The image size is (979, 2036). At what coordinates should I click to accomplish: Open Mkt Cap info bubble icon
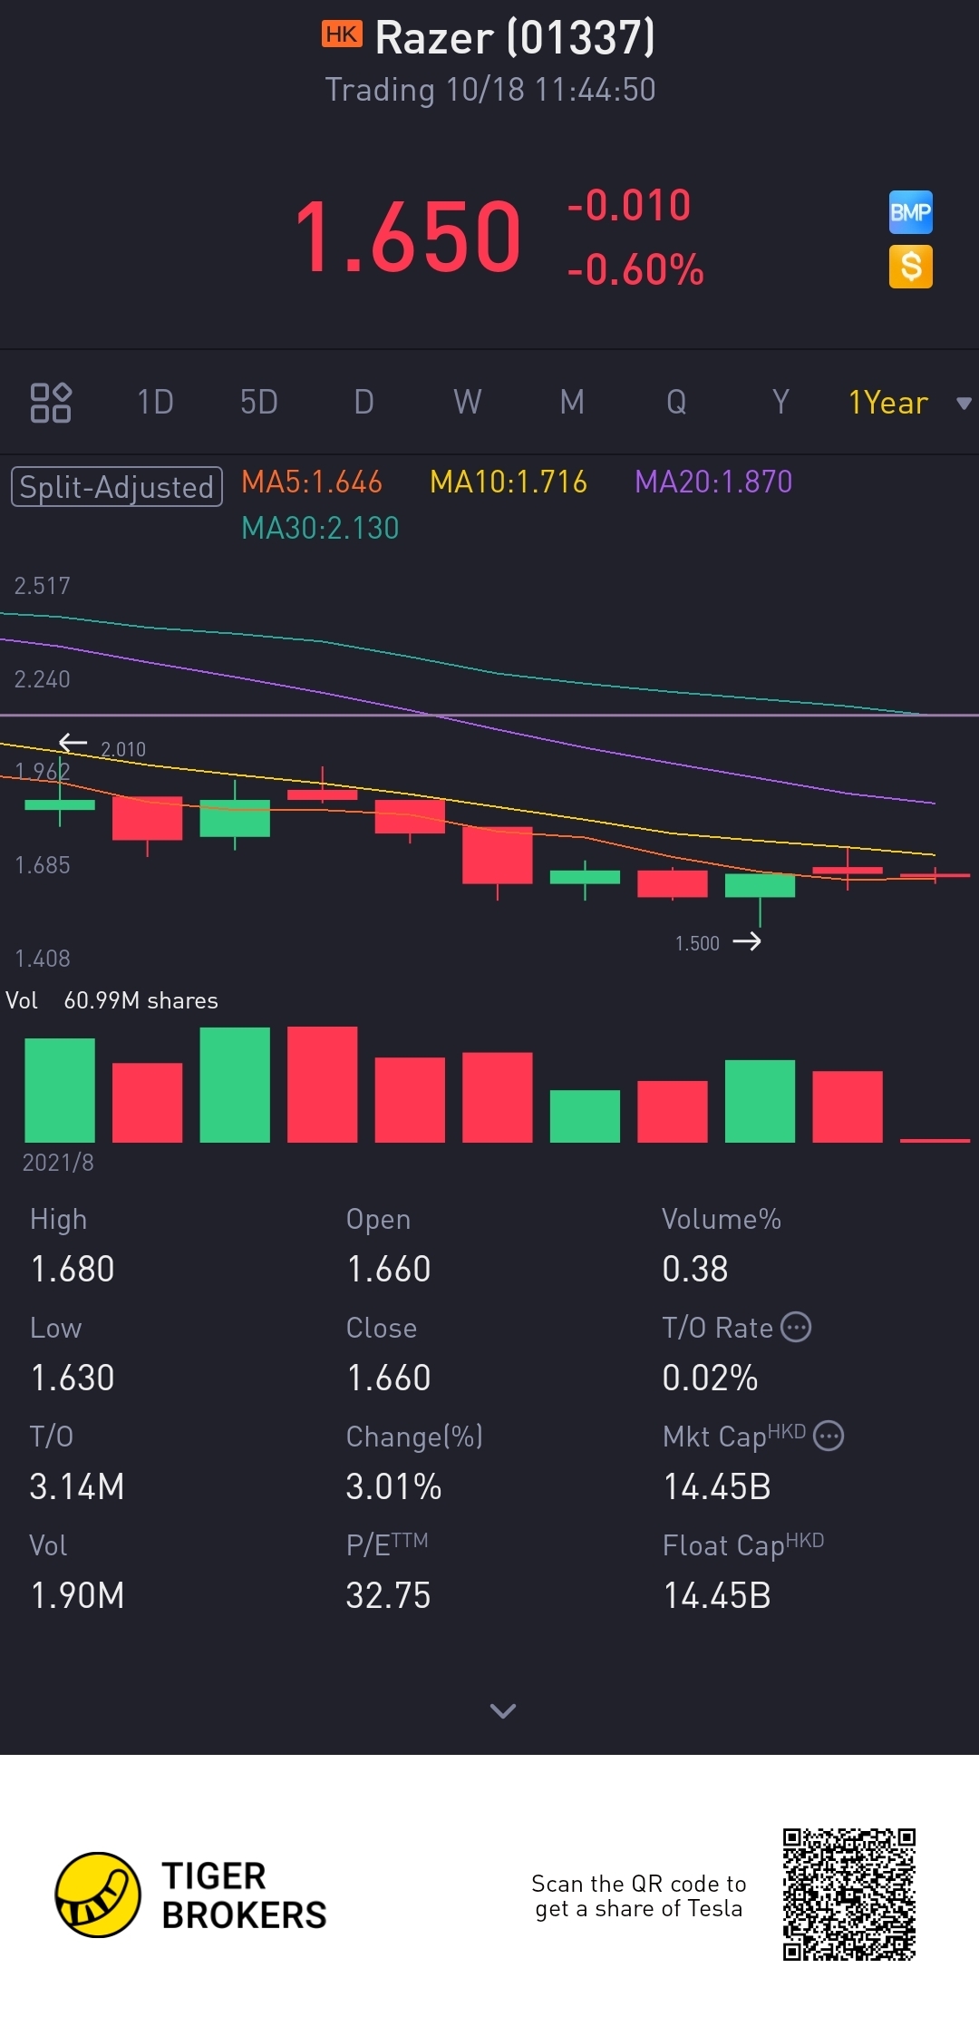pyautogui.click(x=829, y=1436)
